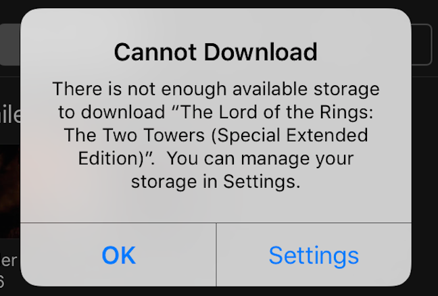Click the "There is not enough available storage" line
438x296 pixels.
(216, 89)
